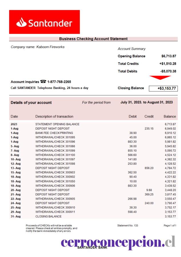Click the Description of transaction column header
This screenshot has width=181, height=257.
coord(54,116)
